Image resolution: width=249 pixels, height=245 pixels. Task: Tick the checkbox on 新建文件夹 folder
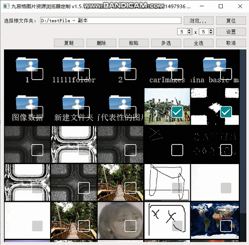point(84,112)
